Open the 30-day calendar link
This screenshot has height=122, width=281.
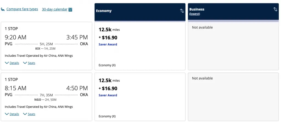click(x=54, y=9)
